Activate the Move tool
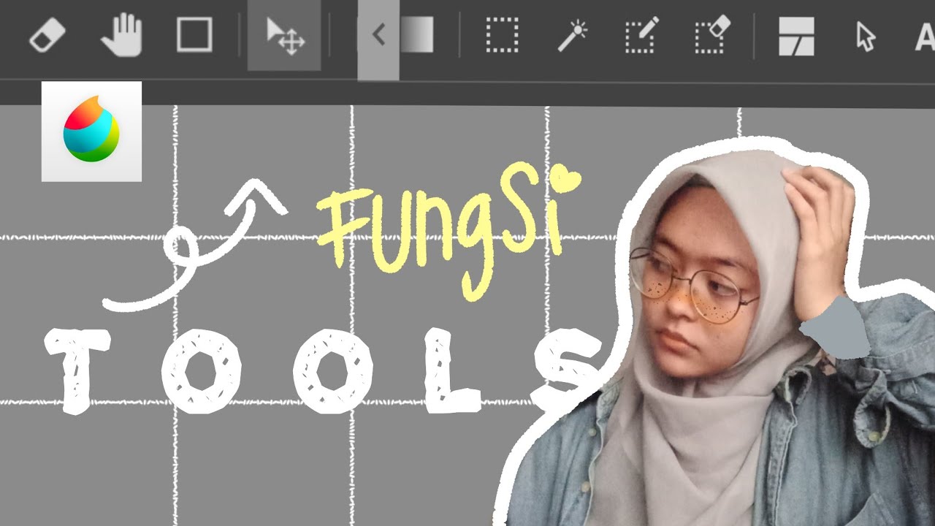935x526 pixels. [x=284, y=36]
